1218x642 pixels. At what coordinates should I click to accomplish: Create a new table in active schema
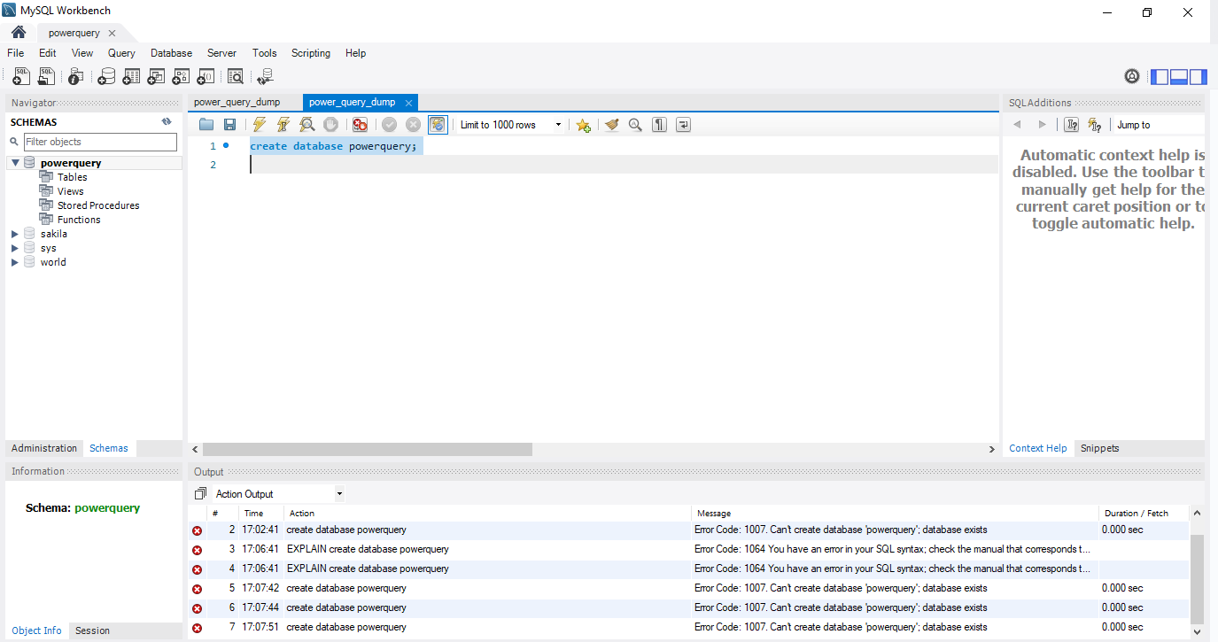tap(131, 77)
